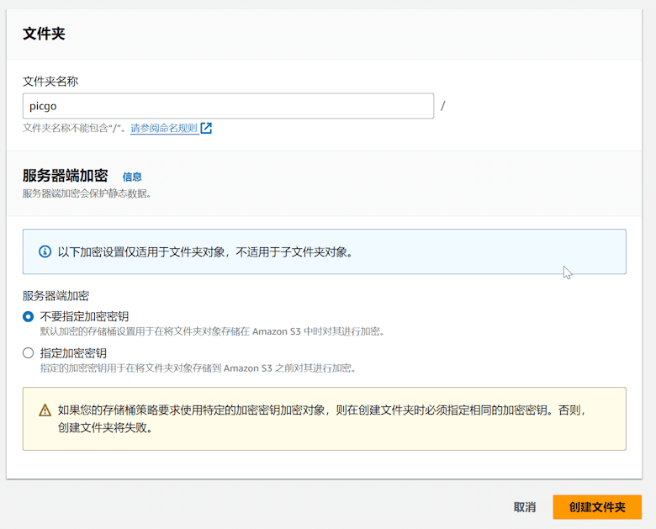Image resolution: width=656 pixels, height=529 pixels.
Task: Click the external link icon beside 请参阅命名规则
Action: [206, 129]
